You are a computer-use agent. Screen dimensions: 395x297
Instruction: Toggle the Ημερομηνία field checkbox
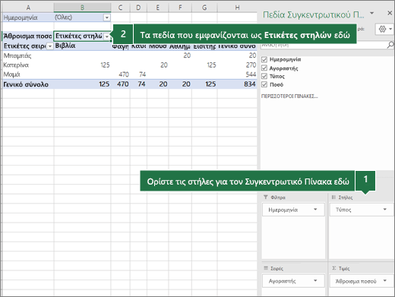tap(264, 59)
